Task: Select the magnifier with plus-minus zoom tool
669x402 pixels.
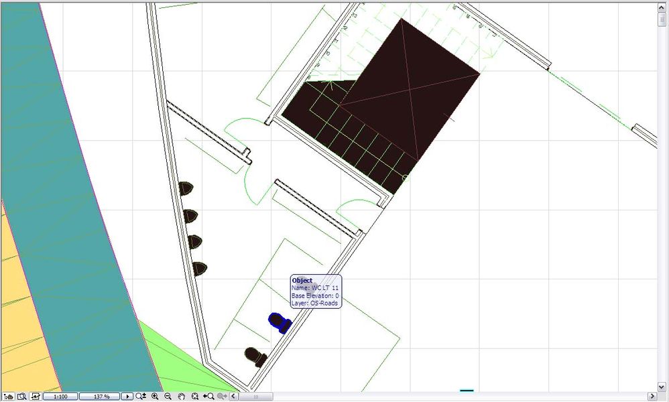Action: click(140, 397)
